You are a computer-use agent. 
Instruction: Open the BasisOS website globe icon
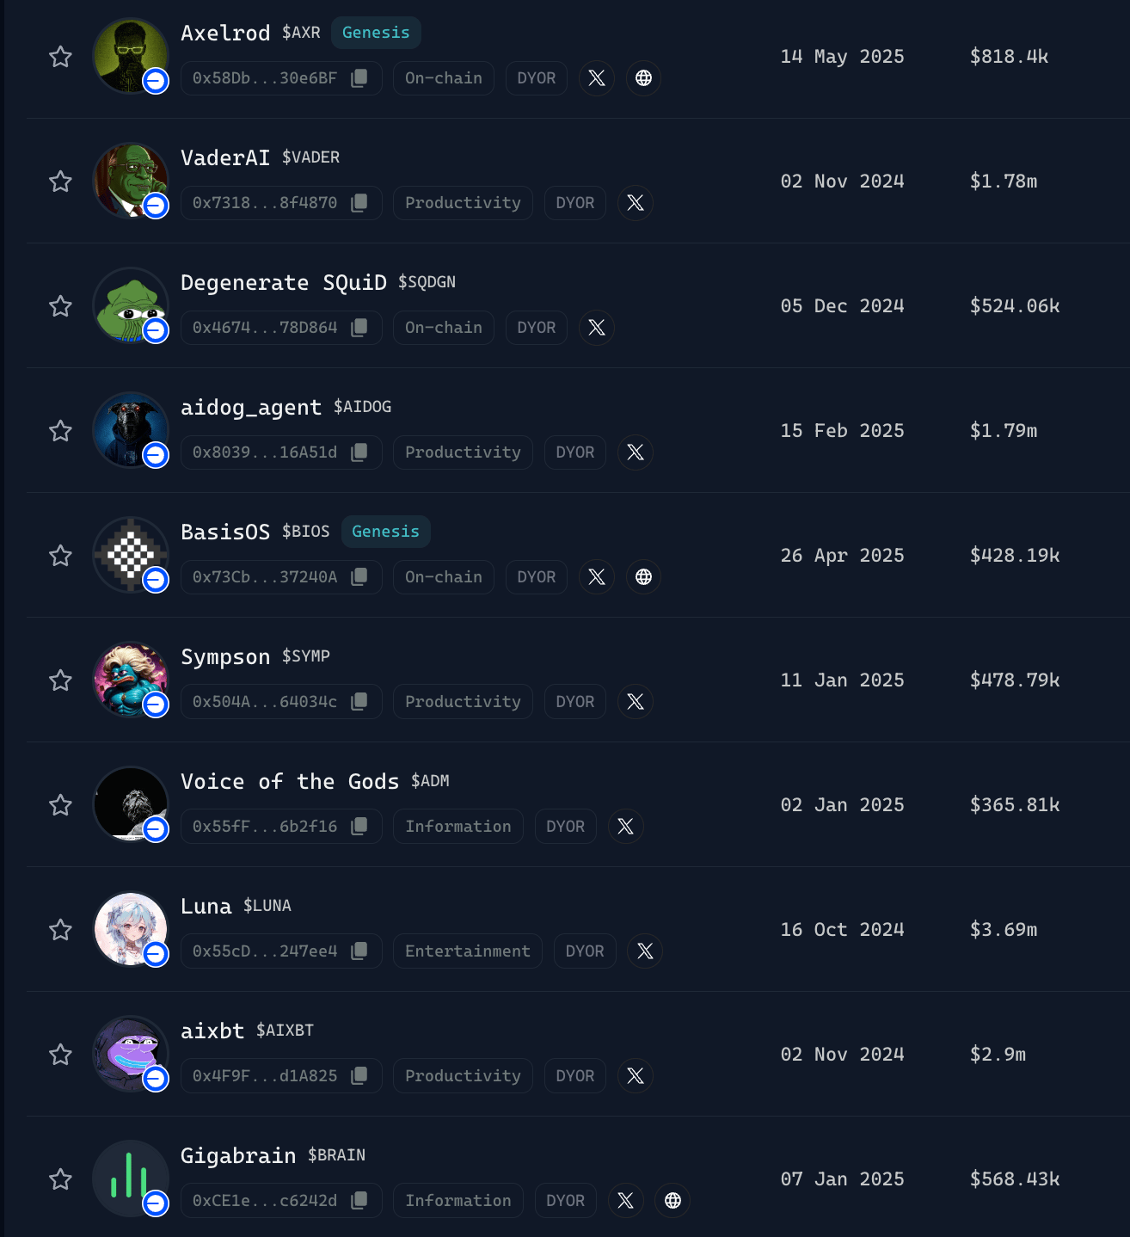[643, 577]
